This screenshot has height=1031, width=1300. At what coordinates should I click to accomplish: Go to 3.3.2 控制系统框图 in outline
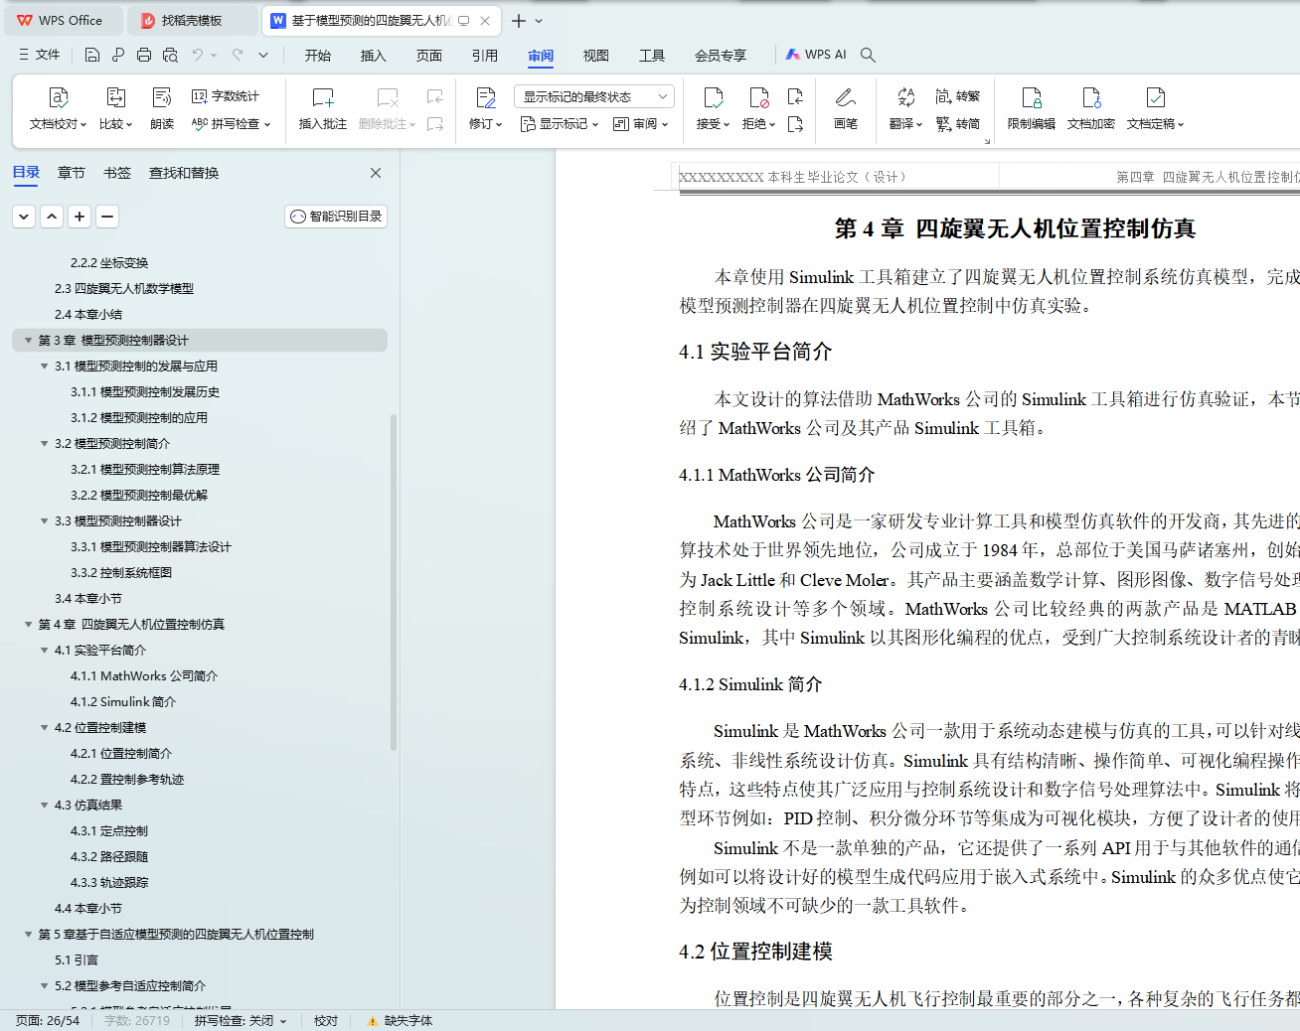[x=121, y=573]
